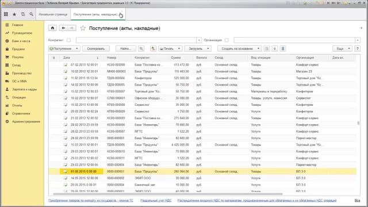
Task: Open help question mark button
Action: (358, 48)
